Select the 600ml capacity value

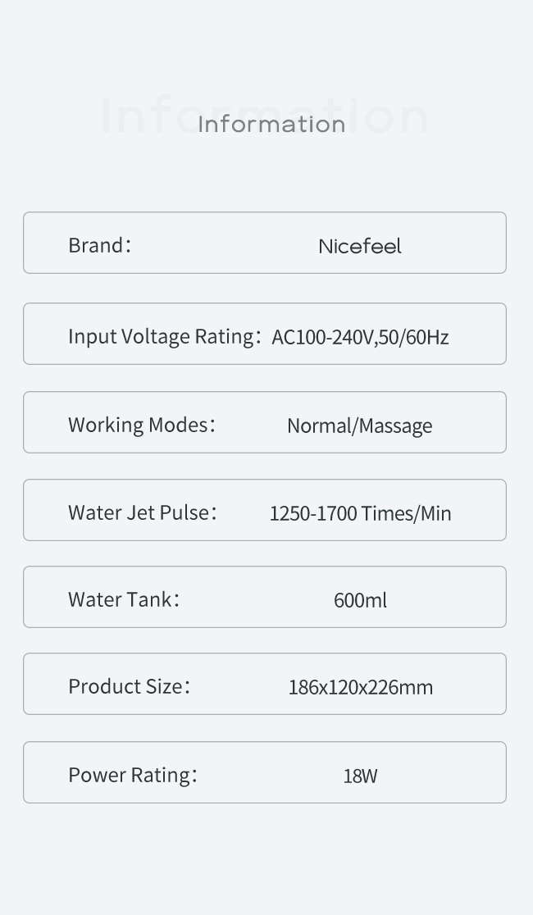point(360,600)
